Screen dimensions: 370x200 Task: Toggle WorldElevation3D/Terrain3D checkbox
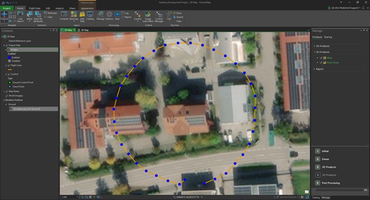click(11, 109)
